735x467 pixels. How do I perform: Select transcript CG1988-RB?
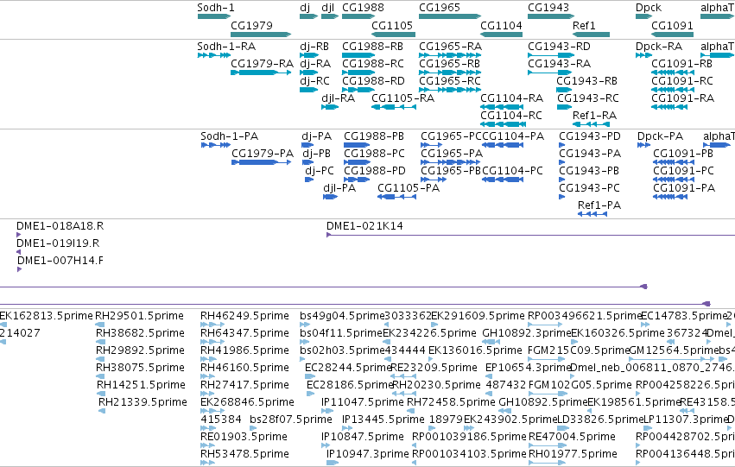pyautogui.click(x=372, y=47)
